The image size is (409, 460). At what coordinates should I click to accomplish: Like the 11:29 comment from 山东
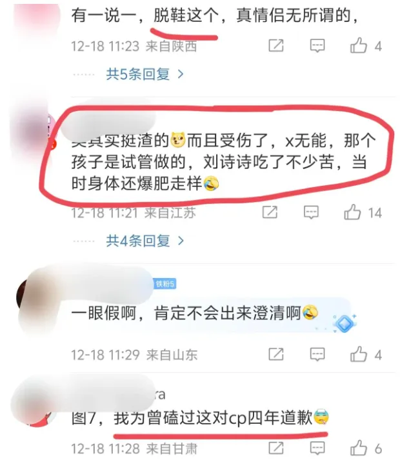point(359,354)
